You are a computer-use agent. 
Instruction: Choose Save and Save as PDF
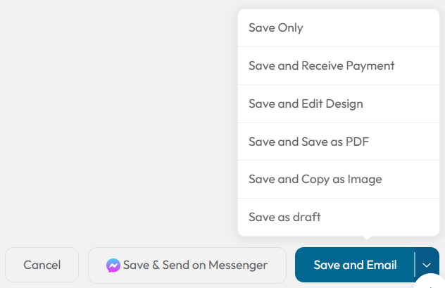[339, 142]
